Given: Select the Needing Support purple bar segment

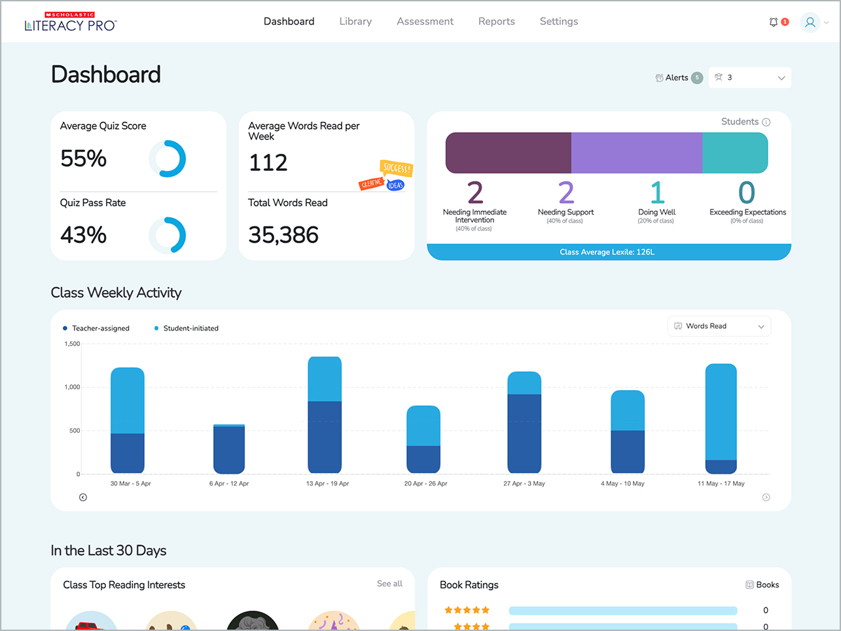Looking at the screenshot, I should pos(637,153).
